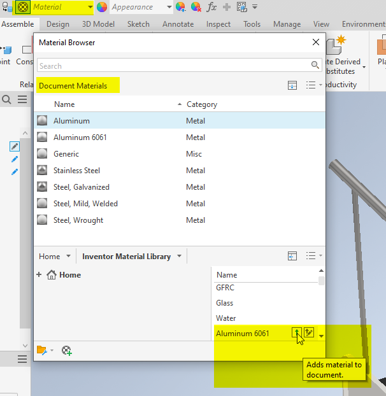Image resolution: width=386 pixels, height=396 pixels.
Task: Click the iProperties-style grid icon in toolbar
Action: point(242,7)
